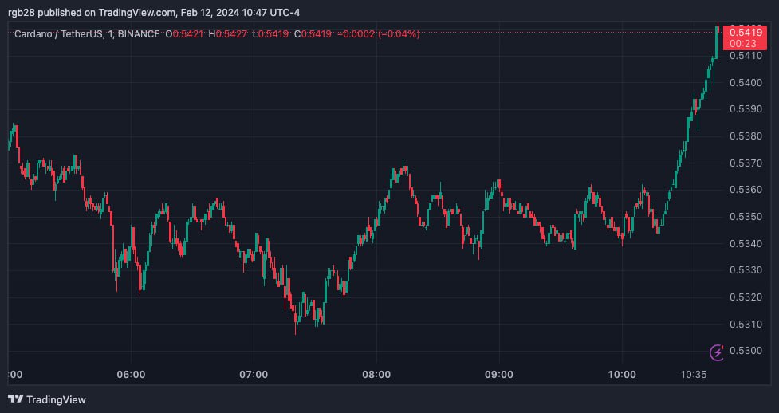The image size is (779, 413).
Task: Click the −0.0002 (−0.04%) change value
Action: [378, 33]
